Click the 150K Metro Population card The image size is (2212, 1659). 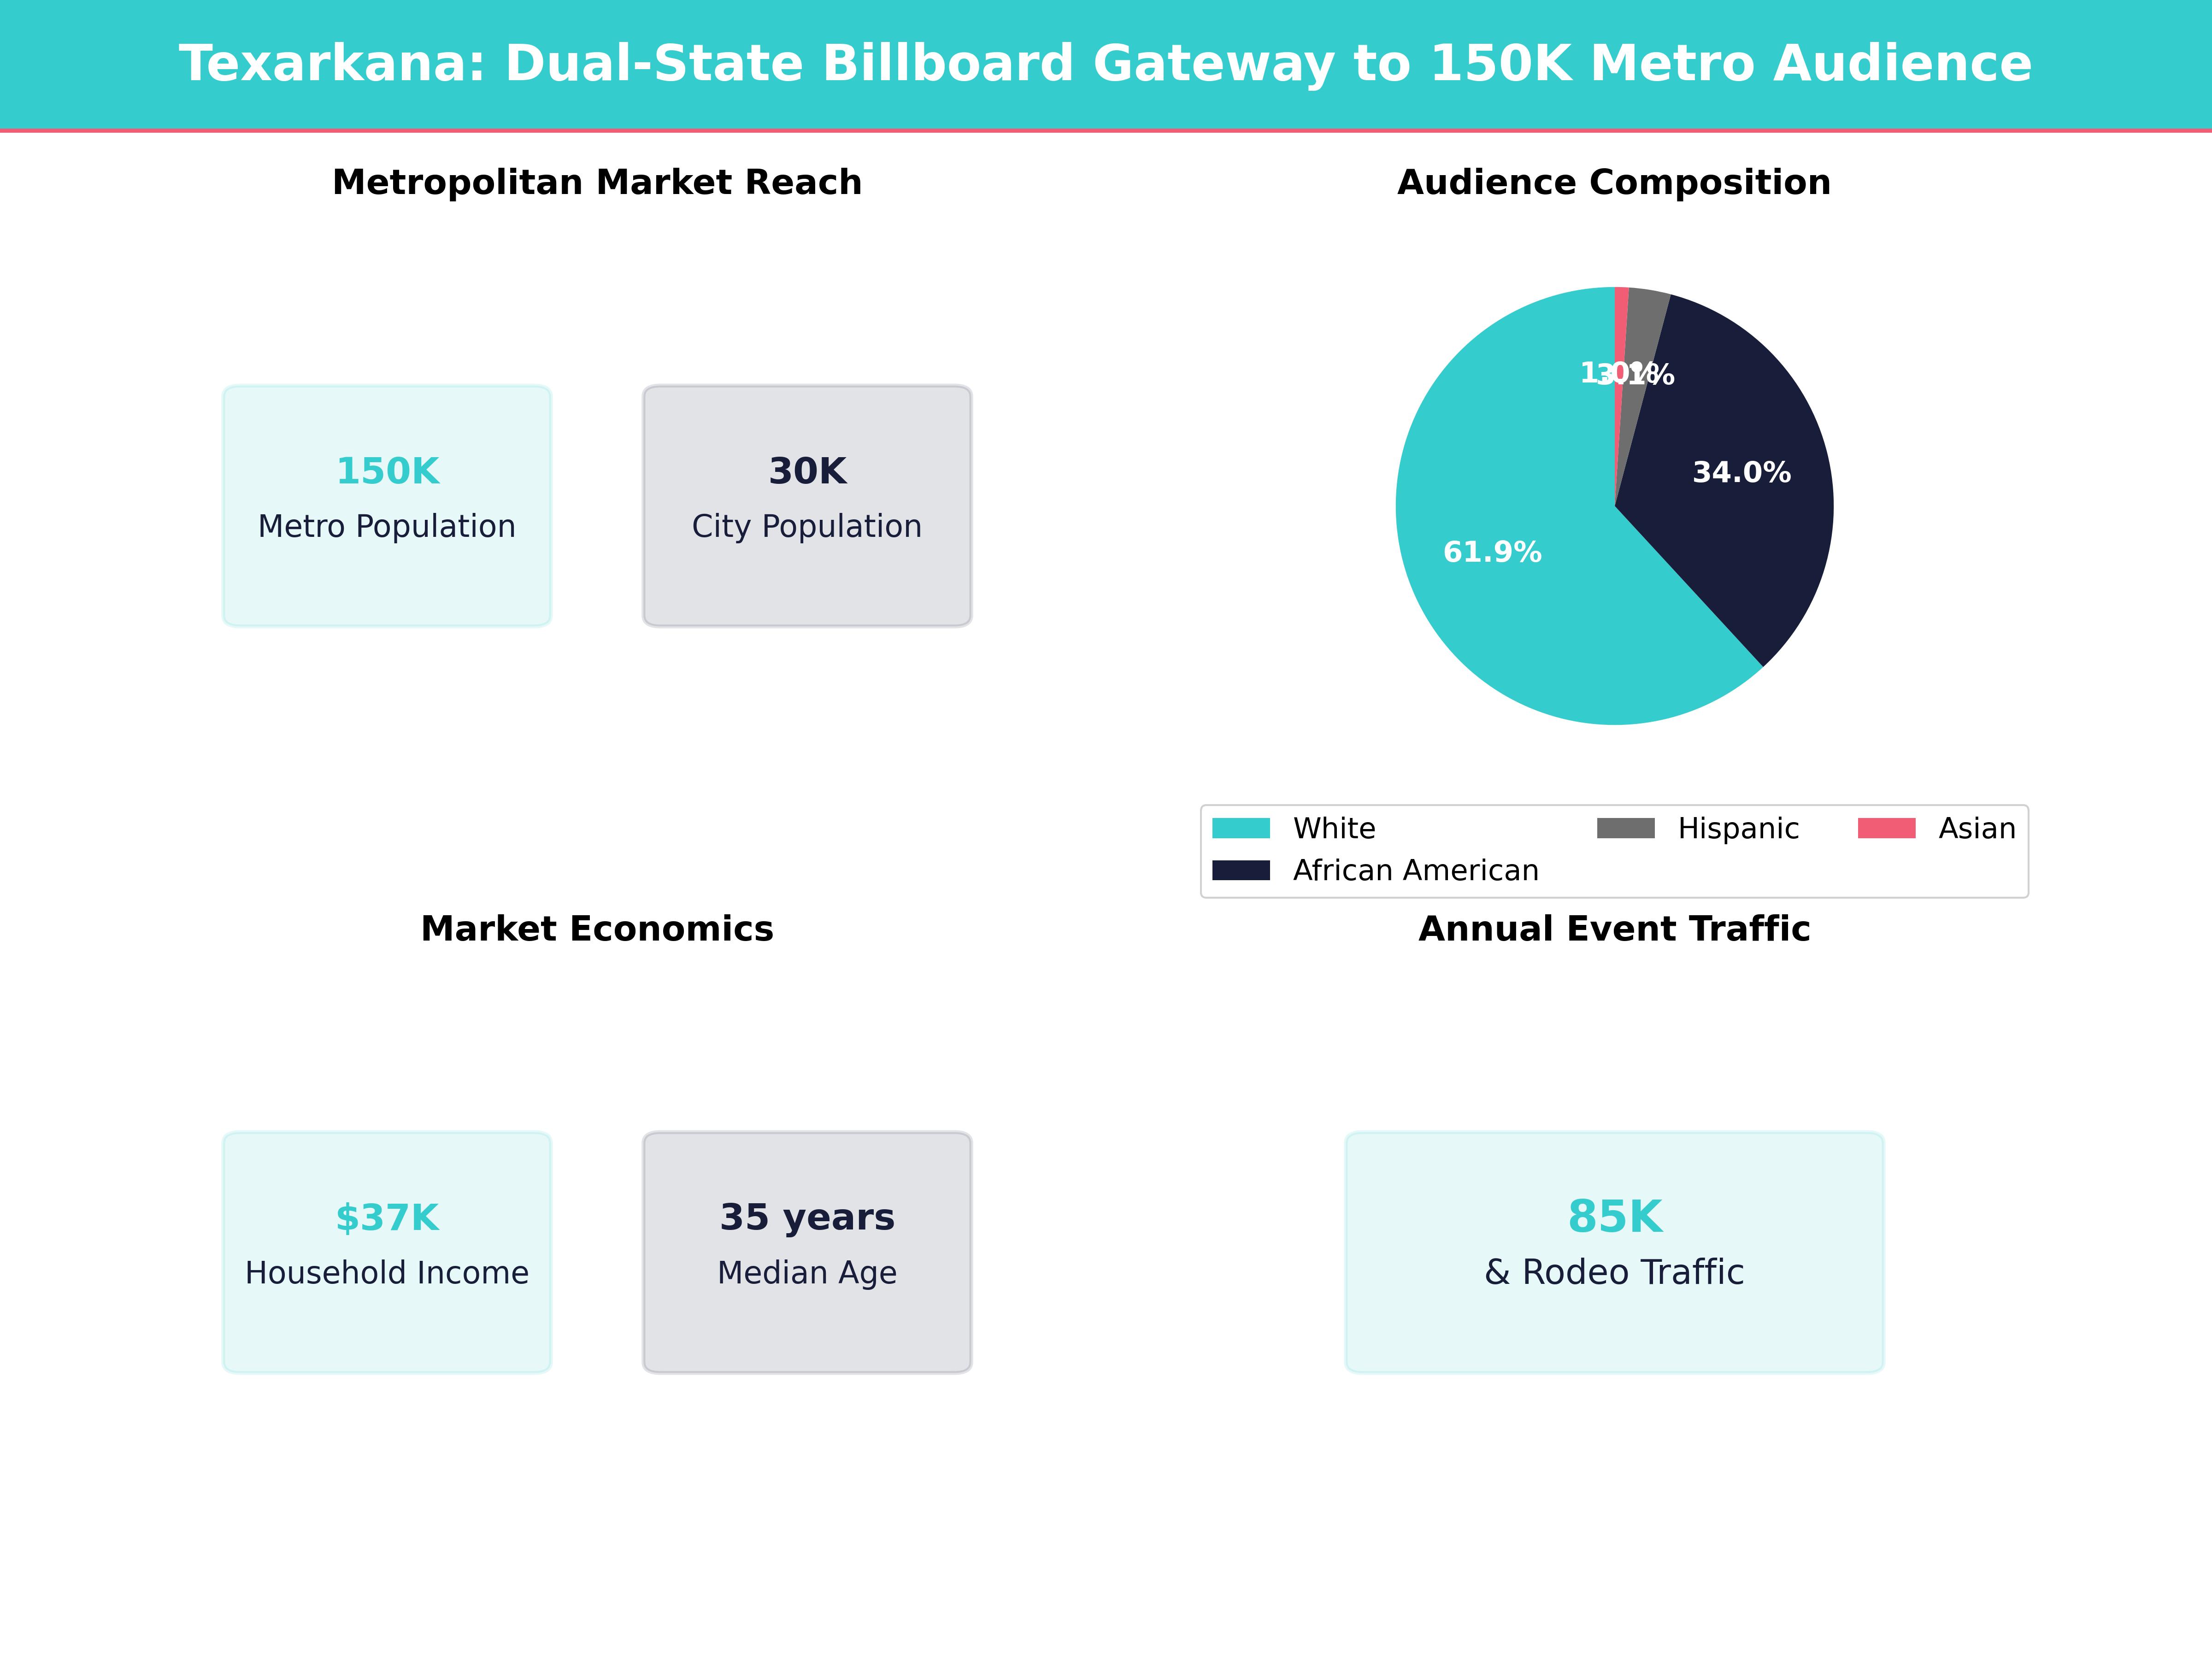click(386, 504)
